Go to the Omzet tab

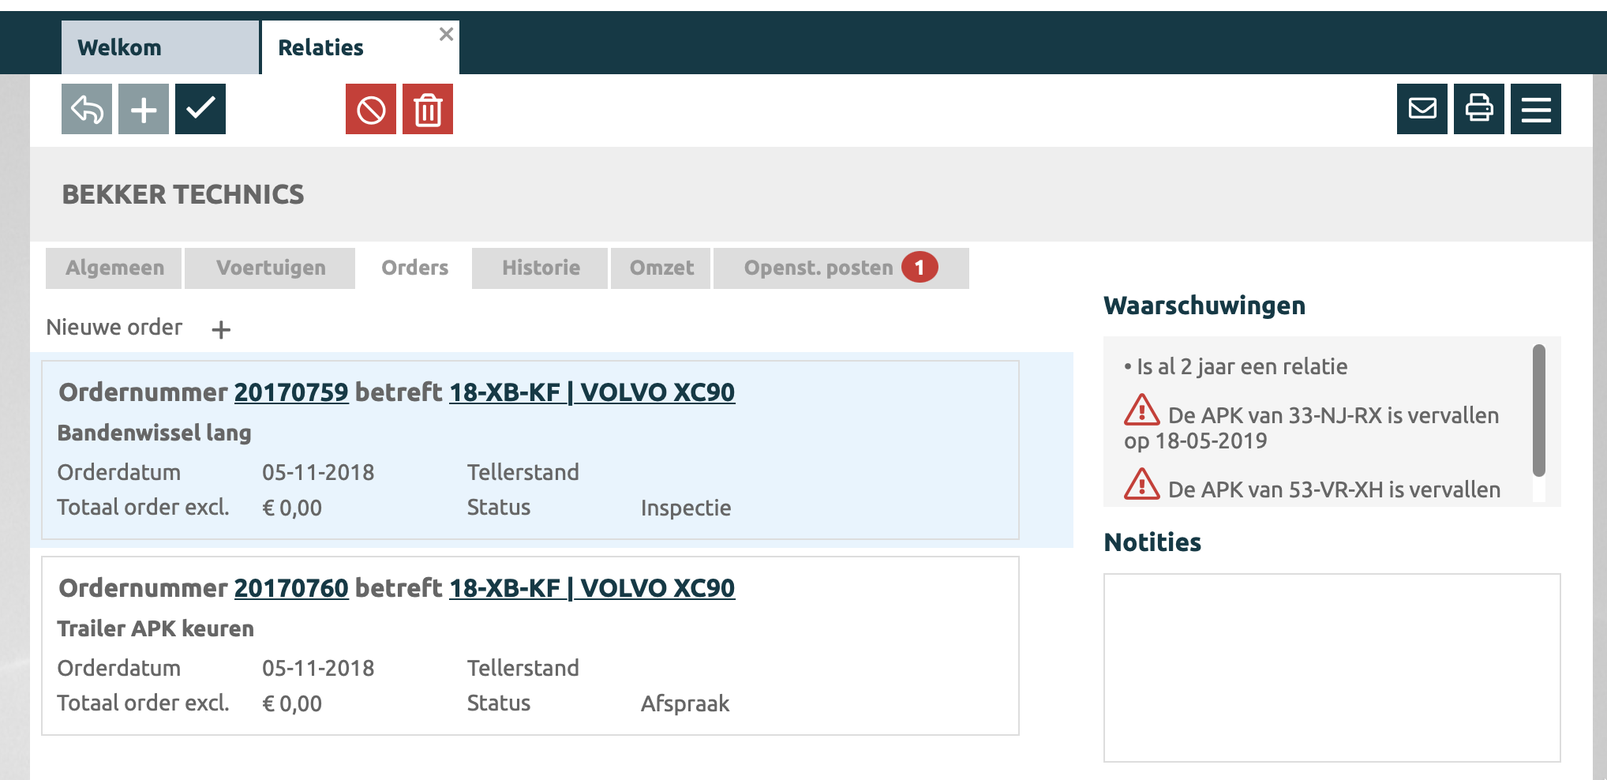tap(661, 268)
